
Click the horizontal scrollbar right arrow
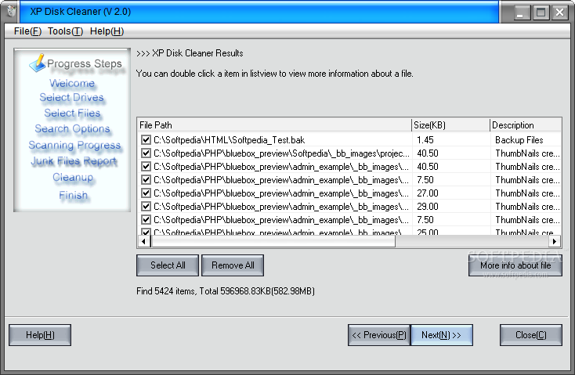click(x=555, y=241)
